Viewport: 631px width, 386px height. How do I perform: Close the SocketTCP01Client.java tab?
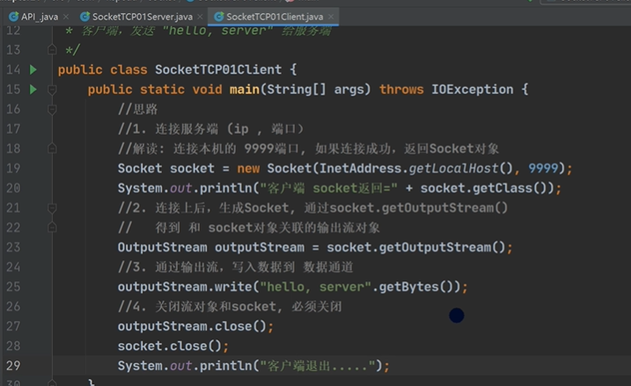[x=331, y=17]
